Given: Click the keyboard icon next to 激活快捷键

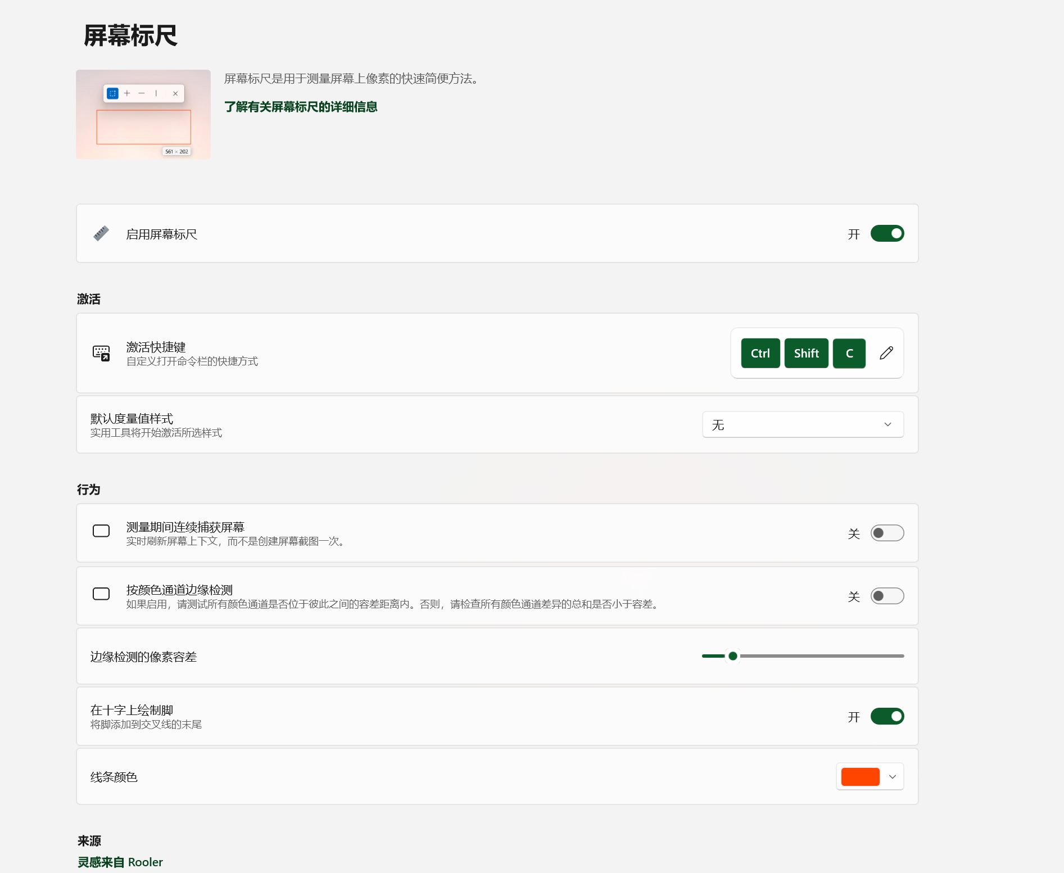Looking at the screenshot, I should pyautogui.click(x=101, y=353).
